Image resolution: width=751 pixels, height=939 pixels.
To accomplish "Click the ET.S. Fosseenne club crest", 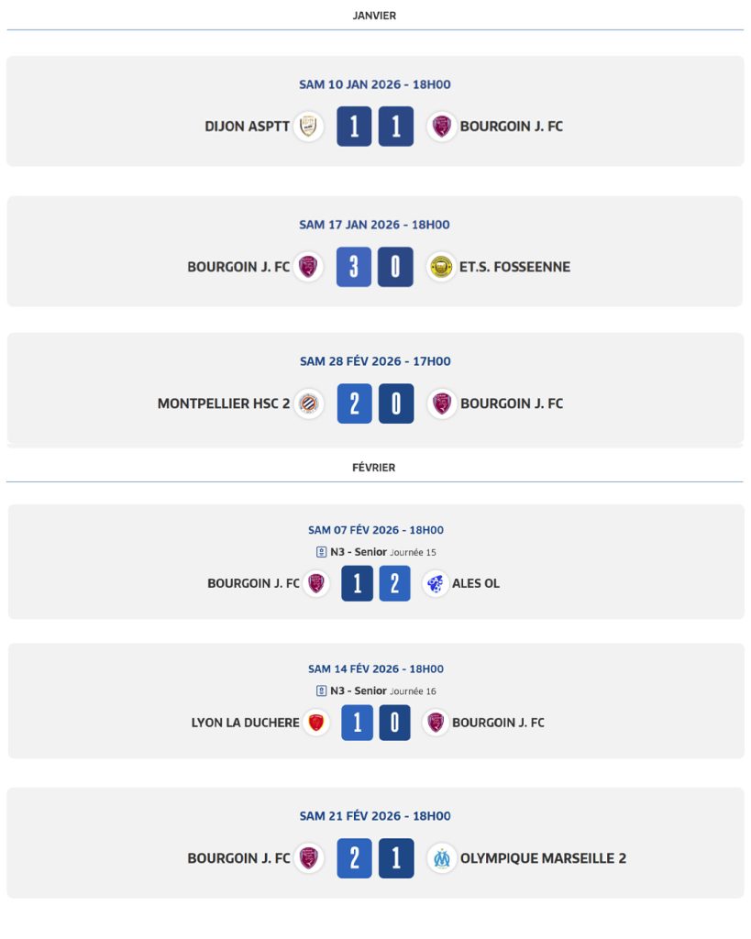I will [x=441, y=267].
